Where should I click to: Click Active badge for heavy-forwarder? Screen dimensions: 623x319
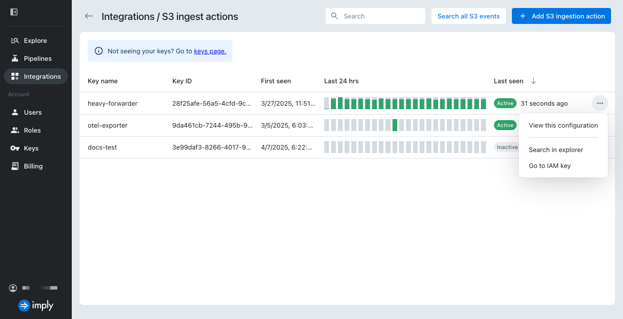click(505, 103)
